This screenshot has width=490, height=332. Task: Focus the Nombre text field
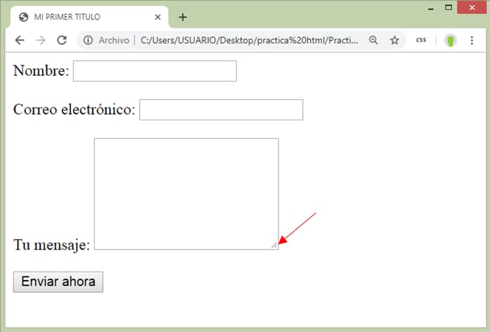[x=155, y=71]
